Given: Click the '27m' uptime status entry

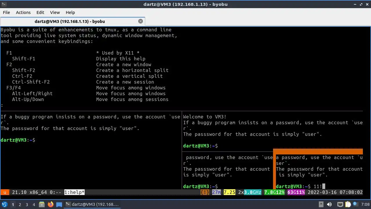Looking at the screenshot, I should click(217, 192).
